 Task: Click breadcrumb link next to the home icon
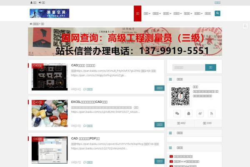pos(35,24)
